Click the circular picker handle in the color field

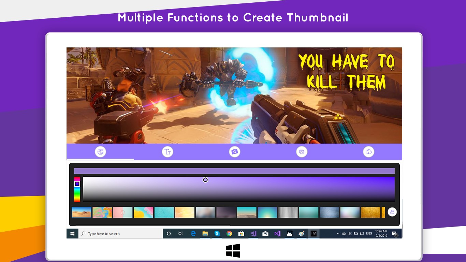[x=205, y=180]
